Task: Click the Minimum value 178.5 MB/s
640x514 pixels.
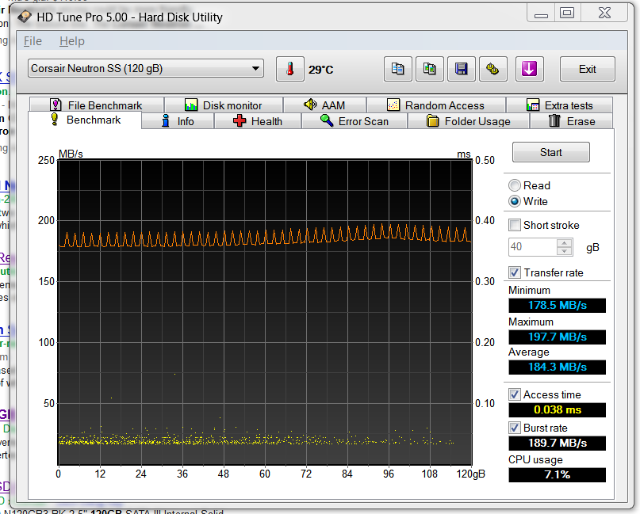Action: [x=558, y=305]
